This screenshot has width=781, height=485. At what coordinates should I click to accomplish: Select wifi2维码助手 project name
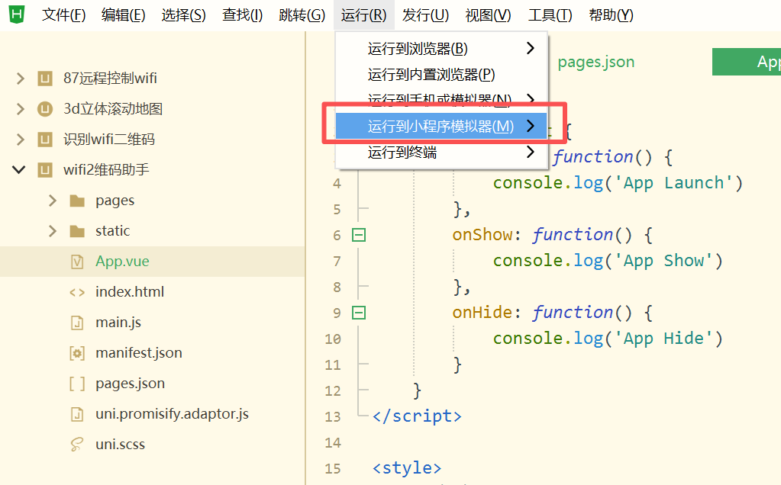pos(106,169)
